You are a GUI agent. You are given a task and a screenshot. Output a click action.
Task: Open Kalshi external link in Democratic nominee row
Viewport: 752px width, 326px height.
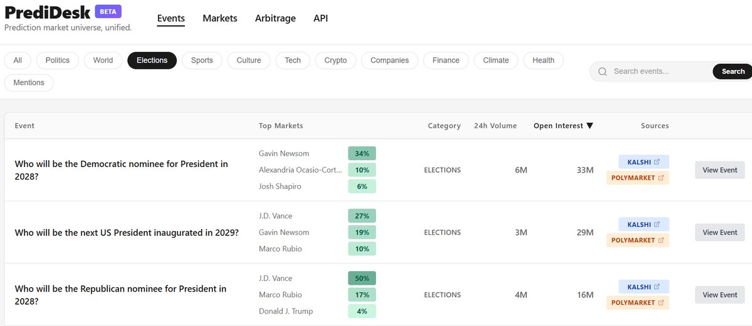644,161
